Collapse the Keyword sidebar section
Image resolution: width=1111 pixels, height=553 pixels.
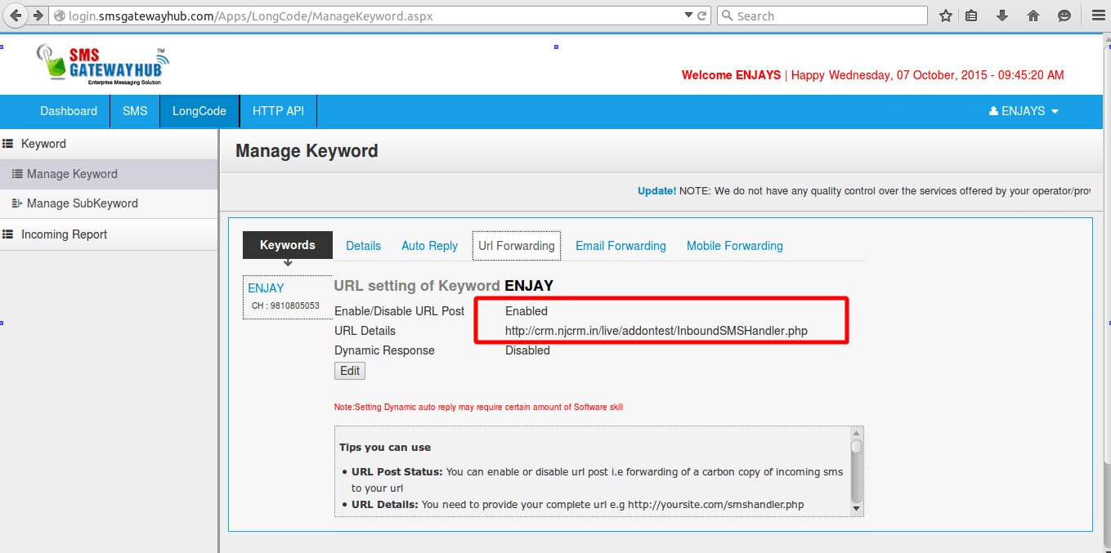pyautogui.click(x=109, y=144)
